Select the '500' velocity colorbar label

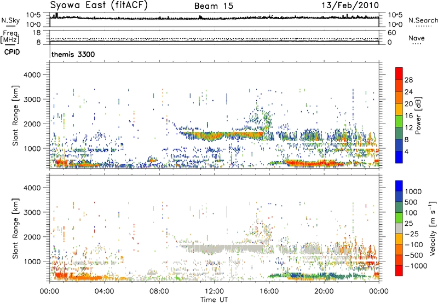tap(411, 202)
